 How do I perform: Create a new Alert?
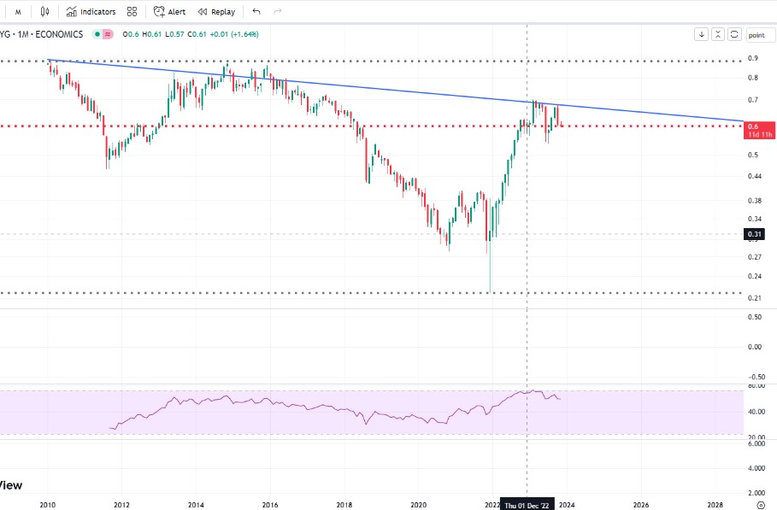click(x=169, y=11)
